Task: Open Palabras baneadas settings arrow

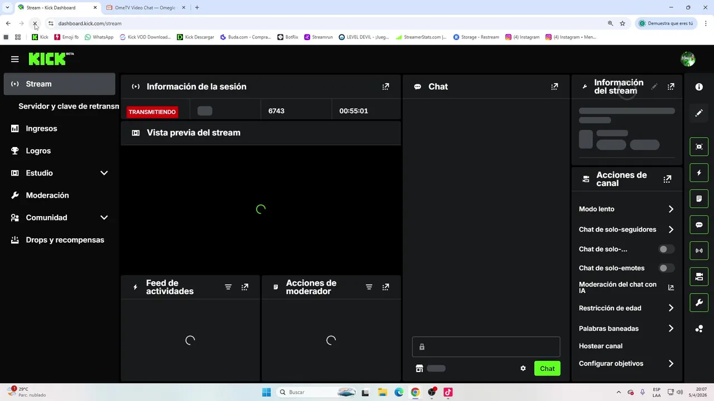Action: point(671,329)
